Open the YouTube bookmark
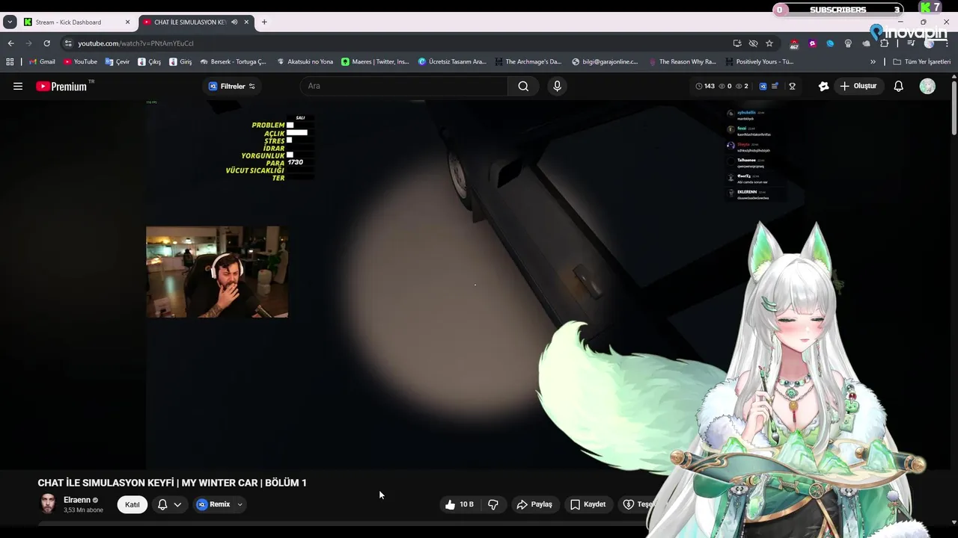The width and height of the screenshot is (958, 538). pos(80,62)
